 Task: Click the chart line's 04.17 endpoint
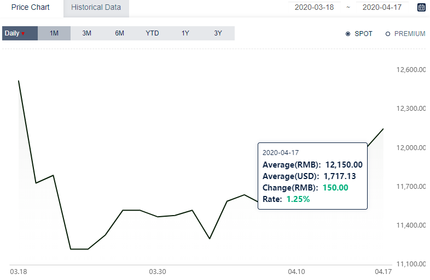point(383,129)
